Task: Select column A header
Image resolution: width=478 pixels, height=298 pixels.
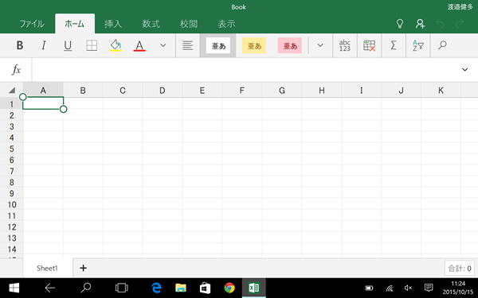Action: click(x=43, y=91)
